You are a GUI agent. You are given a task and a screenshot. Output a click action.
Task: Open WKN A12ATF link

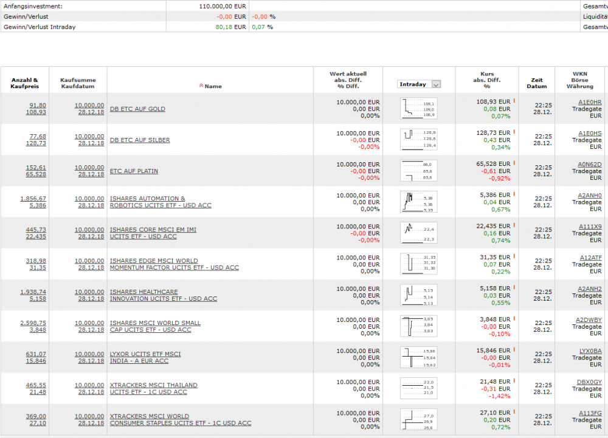tap(591, 258)
